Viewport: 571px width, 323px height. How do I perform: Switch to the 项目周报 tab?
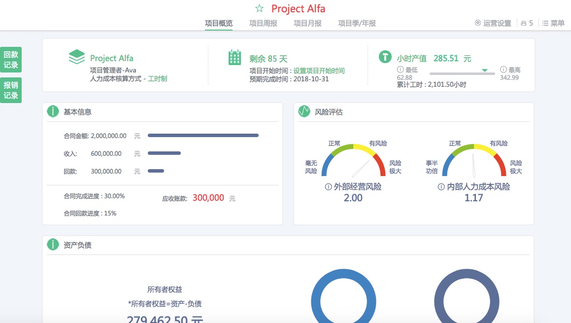[263, 23]
